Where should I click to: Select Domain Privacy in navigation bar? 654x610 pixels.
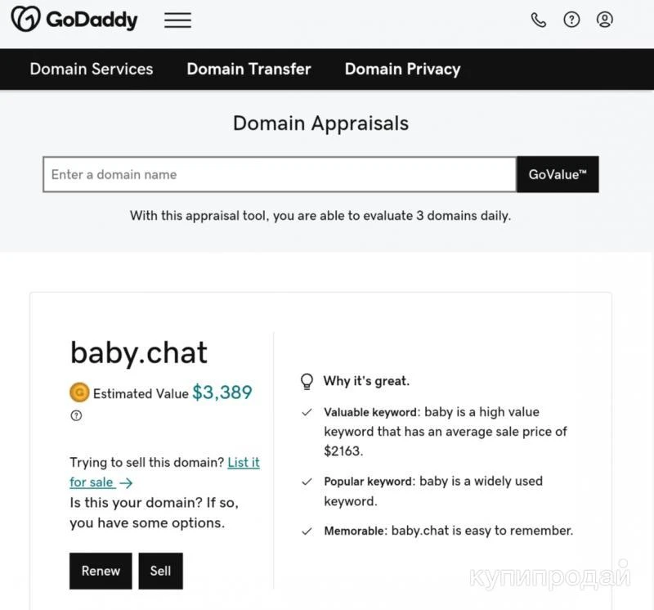point(402,70)
